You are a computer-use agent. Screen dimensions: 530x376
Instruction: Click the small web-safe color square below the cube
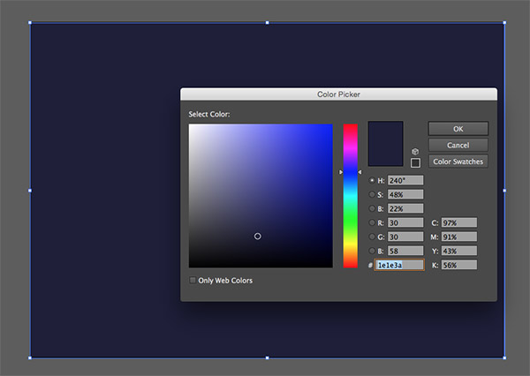click(x=416, y=162)
